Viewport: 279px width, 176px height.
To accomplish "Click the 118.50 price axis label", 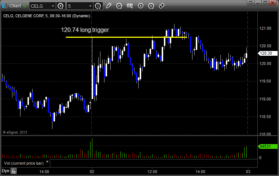I will [265, 117].
